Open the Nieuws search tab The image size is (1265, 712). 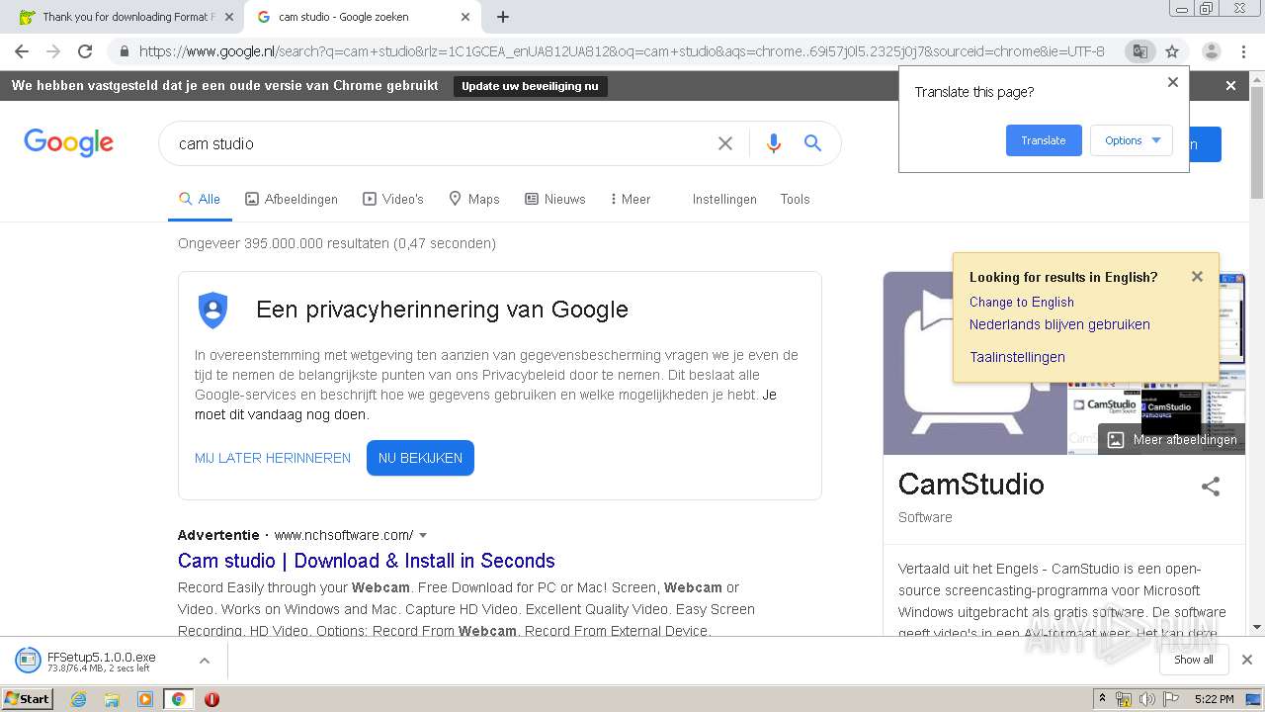pyautogui.click(x=555, y=199)
